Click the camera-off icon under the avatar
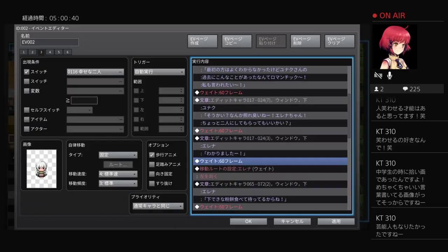 [378, 75]
